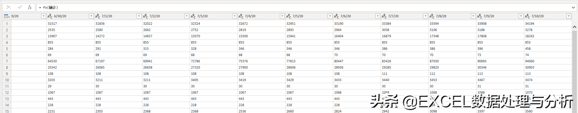Select cell 2824 in 7/6/20 column
Viewport: 578px width, 113px height.
click(357, 111)
